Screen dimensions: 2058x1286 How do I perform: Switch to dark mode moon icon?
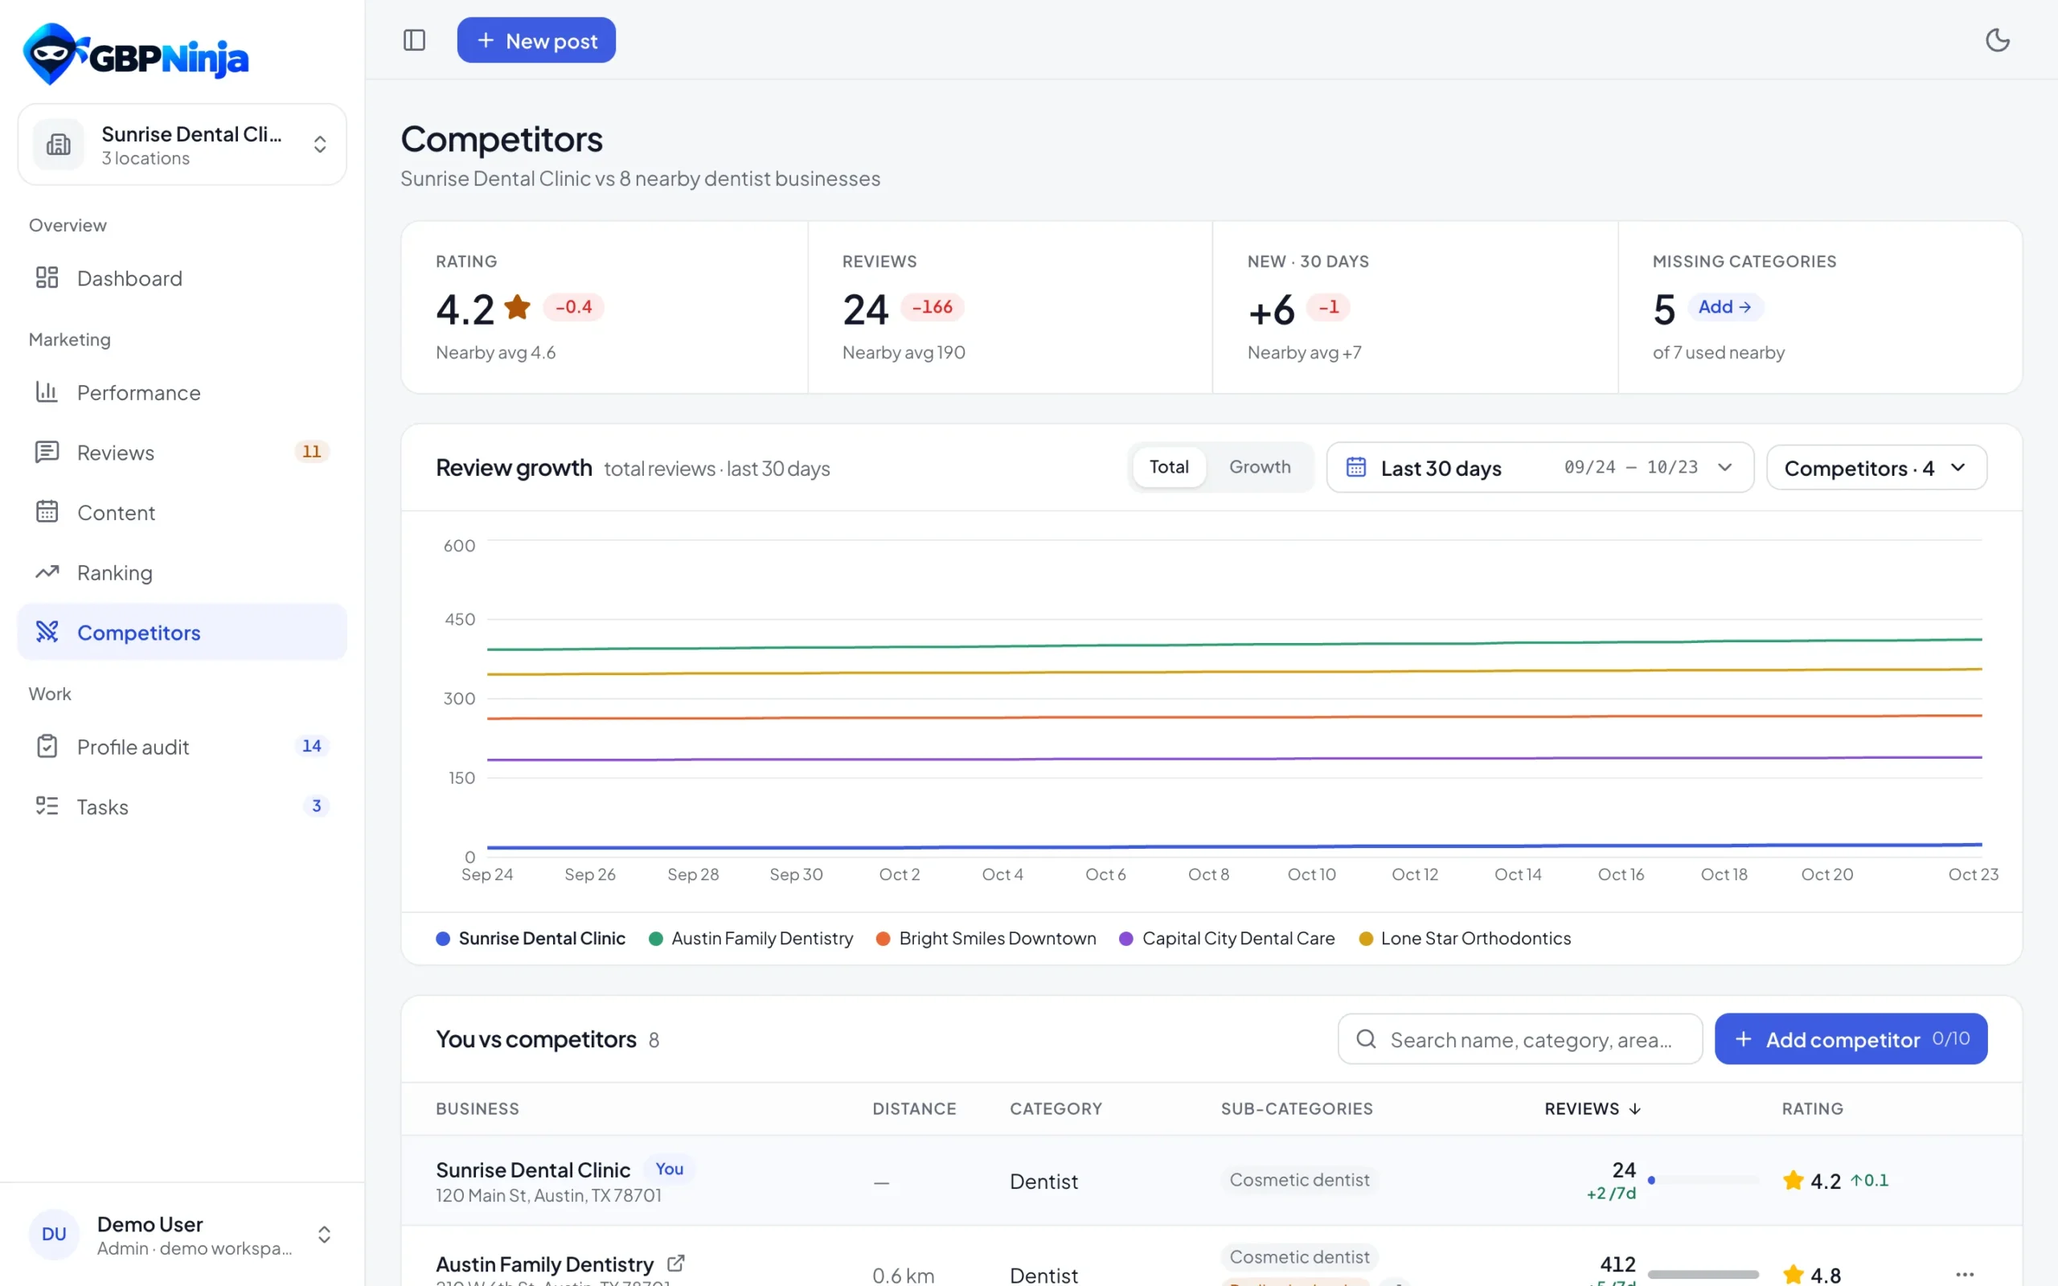point(1997,40)
